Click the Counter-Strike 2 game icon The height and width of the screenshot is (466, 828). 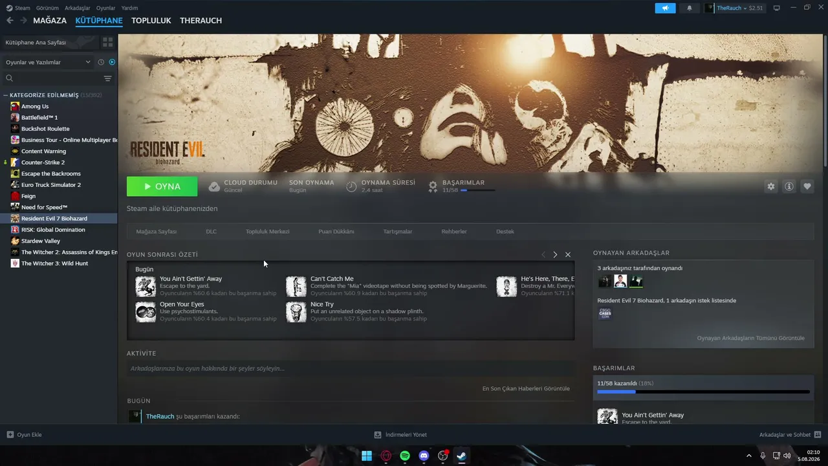coord(15,162)
